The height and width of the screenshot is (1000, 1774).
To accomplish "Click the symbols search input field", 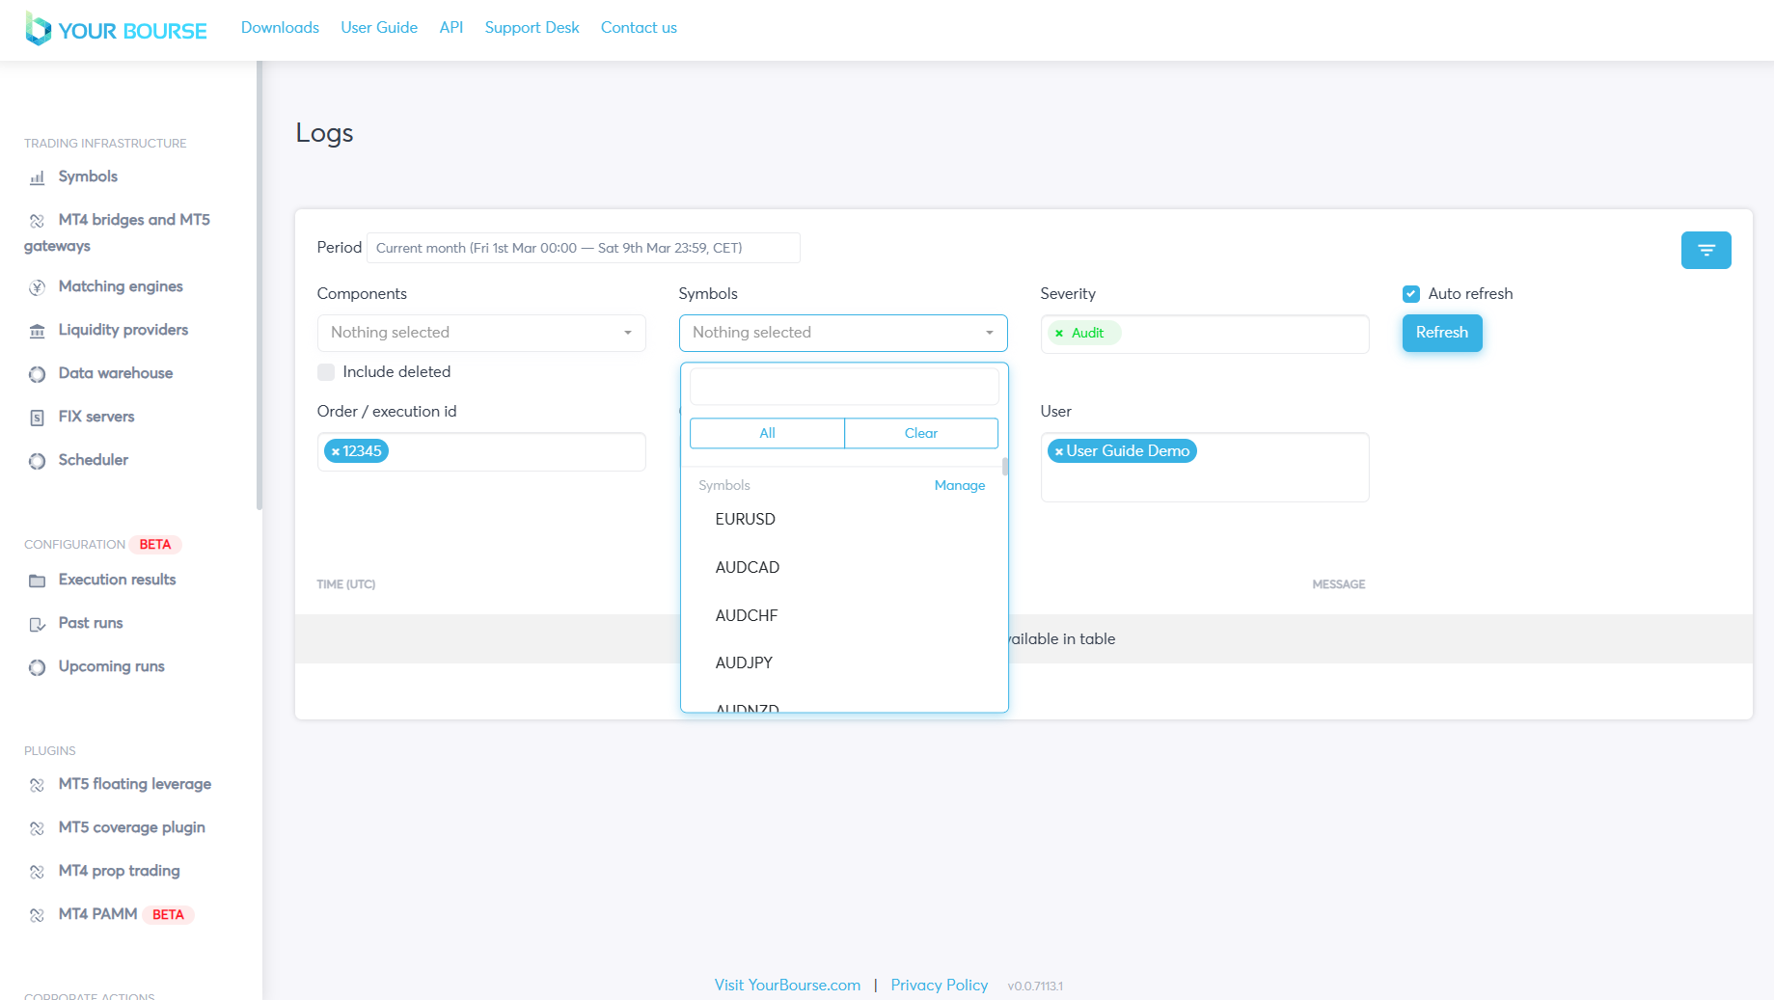I will pos(843,387).
